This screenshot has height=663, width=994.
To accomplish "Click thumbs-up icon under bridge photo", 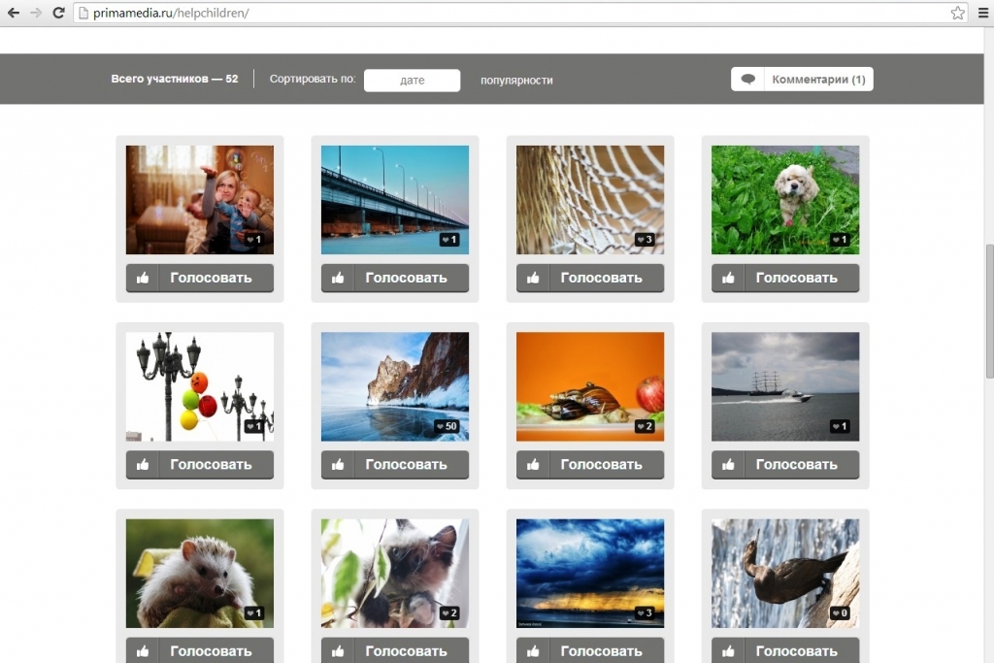I will point(338,278).
